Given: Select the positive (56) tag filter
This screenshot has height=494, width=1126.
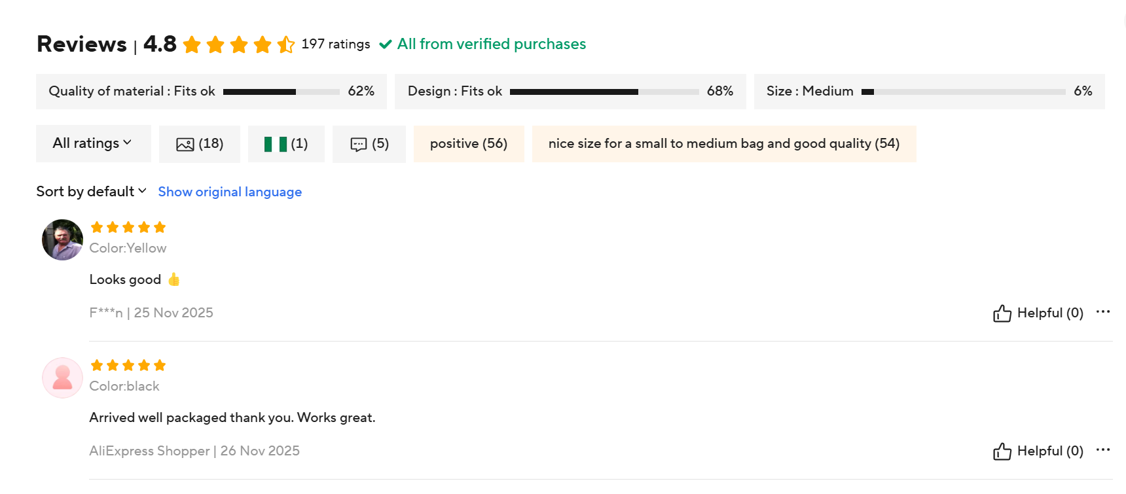Looking at the screenshot, I should (x=469, y=144).
